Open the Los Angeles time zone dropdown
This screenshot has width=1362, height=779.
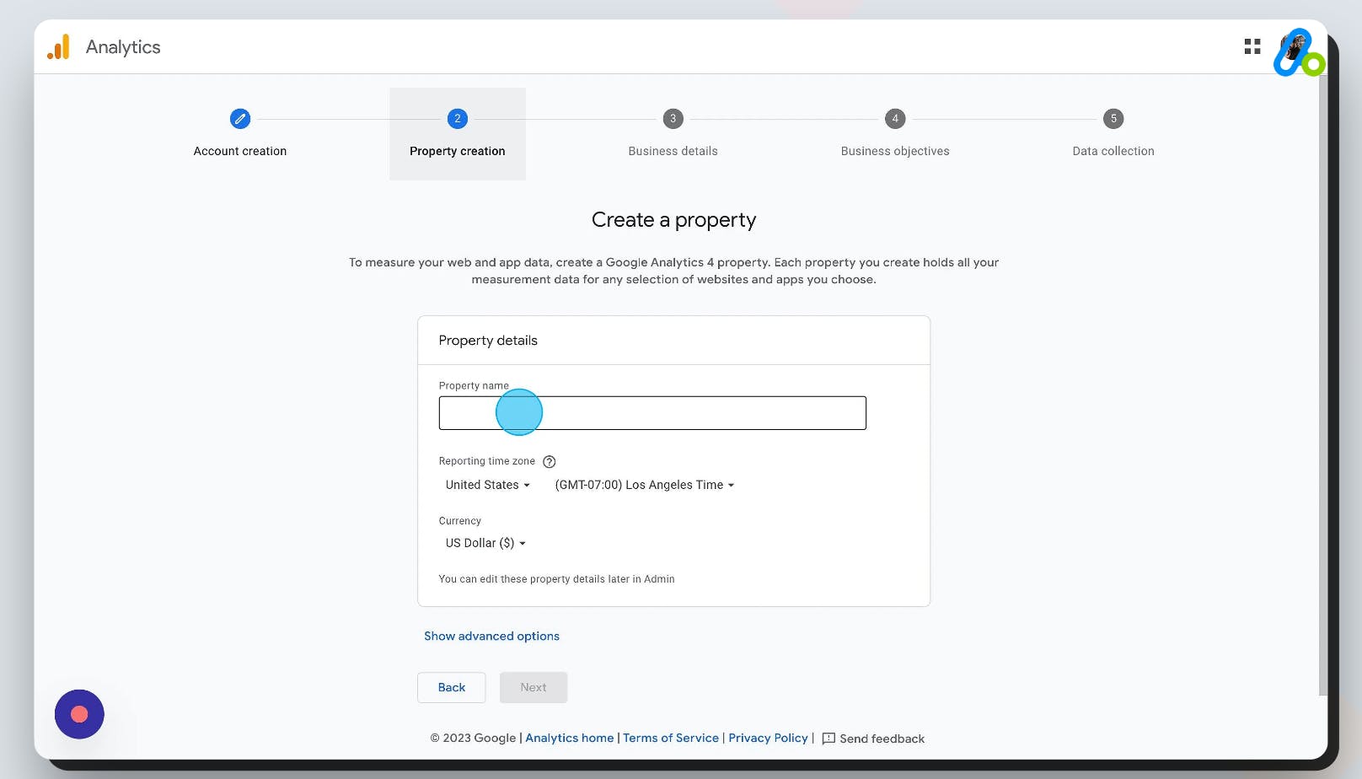pos(644,485)
